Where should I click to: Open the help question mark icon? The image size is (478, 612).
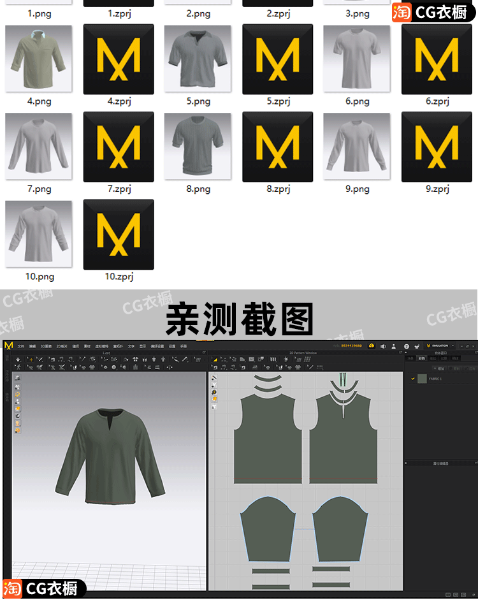coord(406,346)
